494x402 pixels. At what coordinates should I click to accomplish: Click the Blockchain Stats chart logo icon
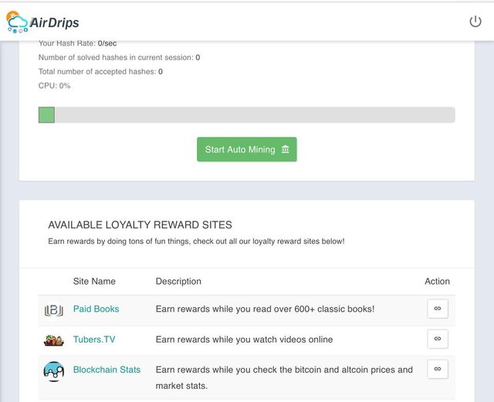pyautogui.click(x=53, y=371)
